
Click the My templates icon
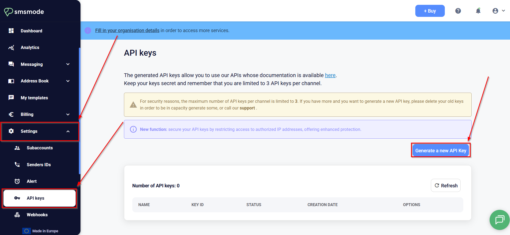[11, 98]
